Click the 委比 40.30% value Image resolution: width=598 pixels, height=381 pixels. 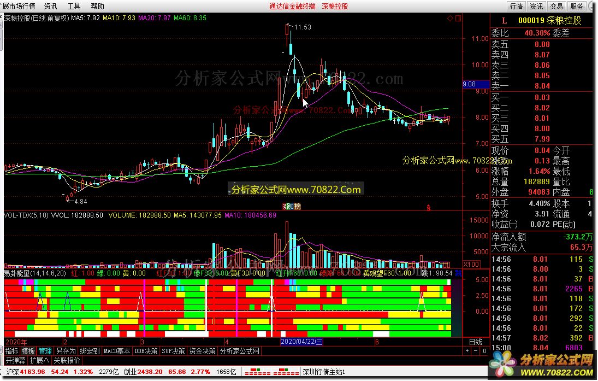coord(537,33)
